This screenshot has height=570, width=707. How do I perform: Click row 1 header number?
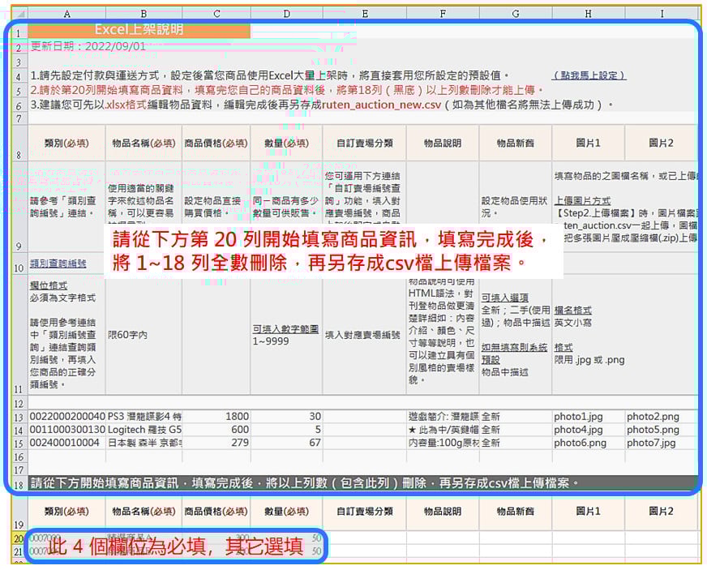click(x=16, y=32)
